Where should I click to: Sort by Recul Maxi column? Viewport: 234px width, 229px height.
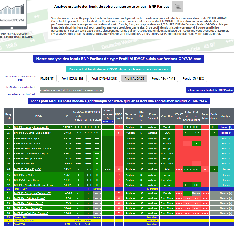coord(205,116)
